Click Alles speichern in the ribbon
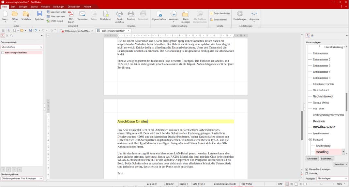Image resolution: width=349 pixels, height=187 pixels. (56, 17)
